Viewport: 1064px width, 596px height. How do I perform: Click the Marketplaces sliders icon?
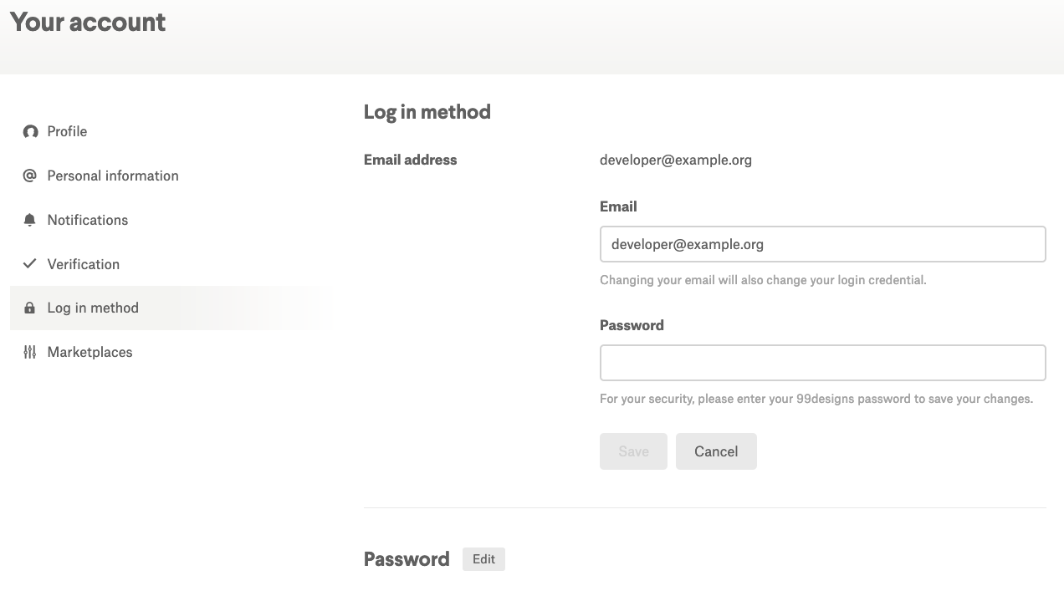click(x=30, y=352)
